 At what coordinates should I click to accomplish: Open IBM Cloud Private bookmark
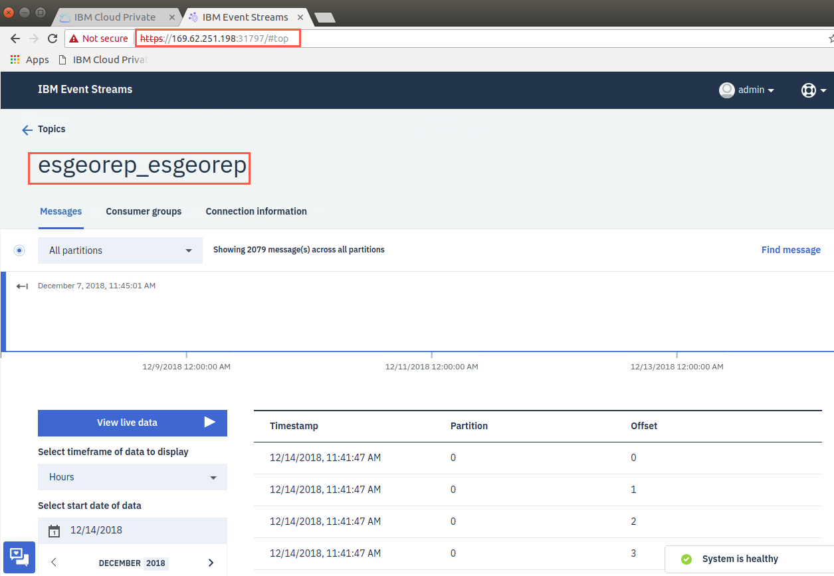(x=103, y=60)
